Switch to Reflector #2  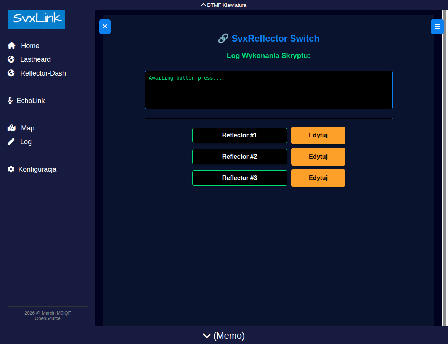click(x=239, y=157)
